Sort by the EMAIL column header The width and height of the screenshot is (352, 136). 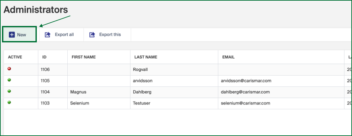tap(228, 57)
